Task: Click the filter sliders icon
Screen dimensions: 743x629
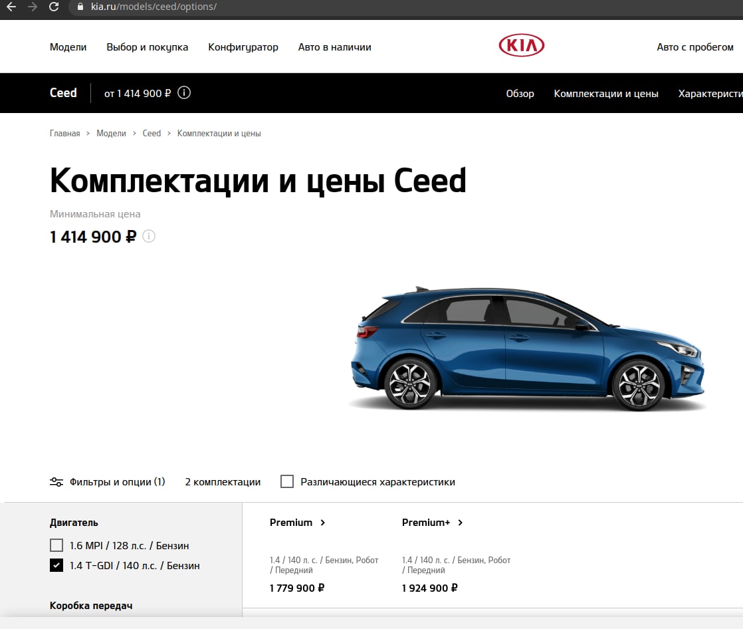Action: point(56,482)
